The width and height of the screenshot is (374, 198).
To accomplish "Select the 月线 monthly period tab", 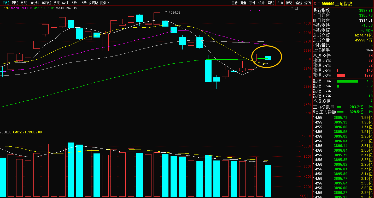I will [24, 3].
